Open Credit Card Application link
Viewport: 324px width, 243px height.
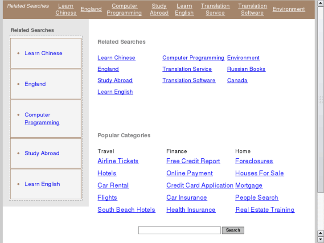click(200, 185)
